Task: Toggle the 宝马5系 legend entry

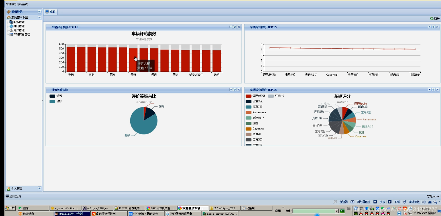Action: coord(254,139)
